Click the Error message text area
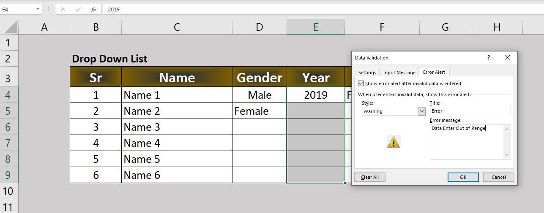Screen dimensions: 544x213 [x=467, y=142]
